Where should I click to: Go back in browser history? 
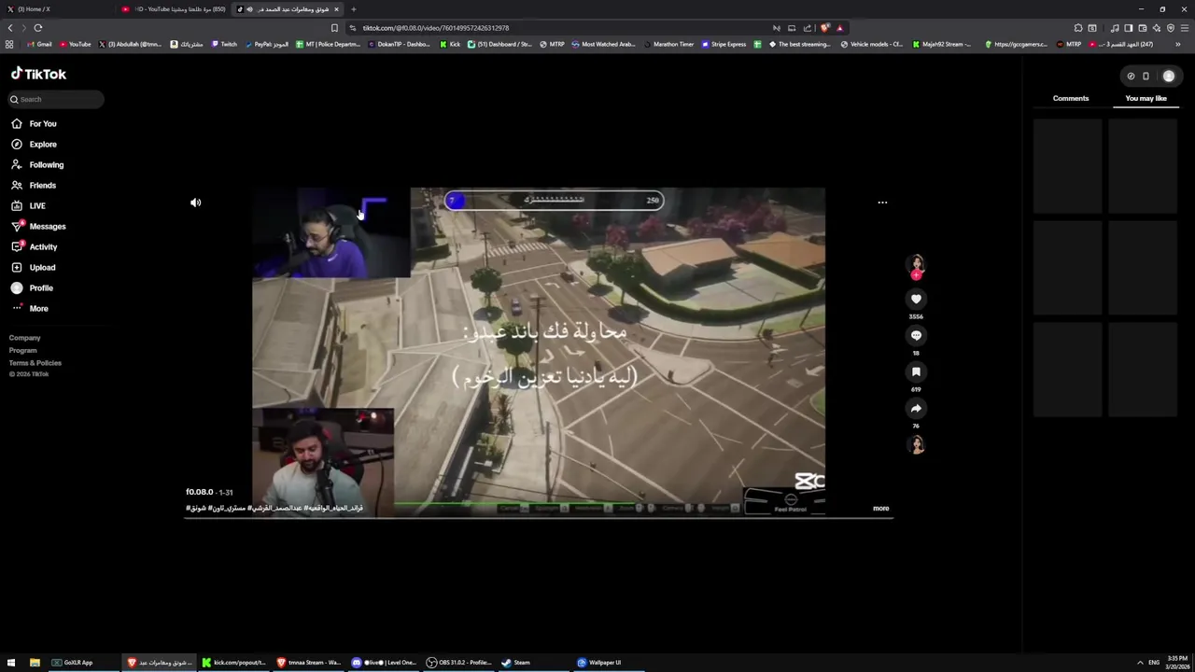[10, 28]
